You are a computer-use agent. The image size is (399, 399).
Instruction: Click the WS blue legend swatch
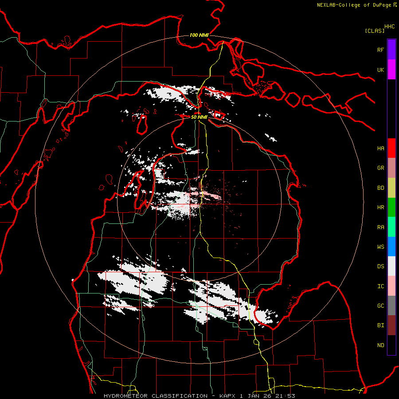(391, 246)
